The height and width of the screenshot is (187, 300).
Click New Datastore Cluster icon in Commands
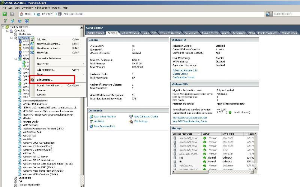pos(131,117)
